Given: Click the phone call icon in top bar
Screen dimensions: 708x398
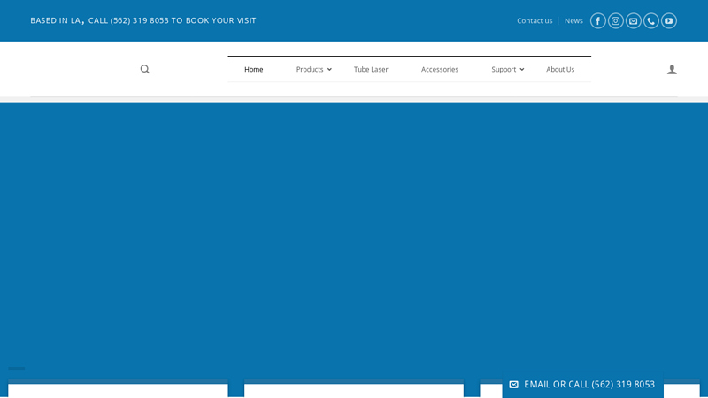Looking at the screenshot, I should 651,20.
